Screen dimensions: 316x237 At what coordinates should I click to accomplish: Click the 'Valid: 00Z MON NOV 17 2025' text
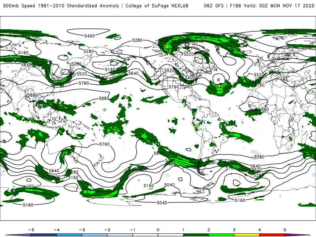(x=279, y=6)
